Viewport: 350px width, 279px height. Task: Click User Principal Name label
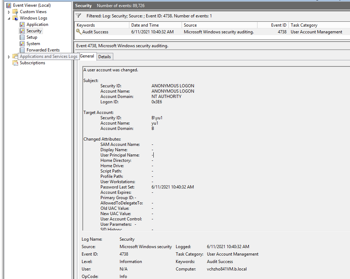click(120, 155)
